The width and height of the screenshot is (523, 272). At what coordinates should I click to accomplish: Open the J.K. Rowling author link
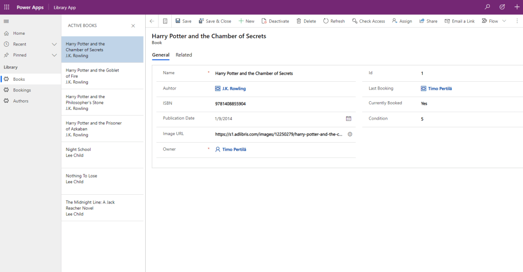(x=234, y=88)
